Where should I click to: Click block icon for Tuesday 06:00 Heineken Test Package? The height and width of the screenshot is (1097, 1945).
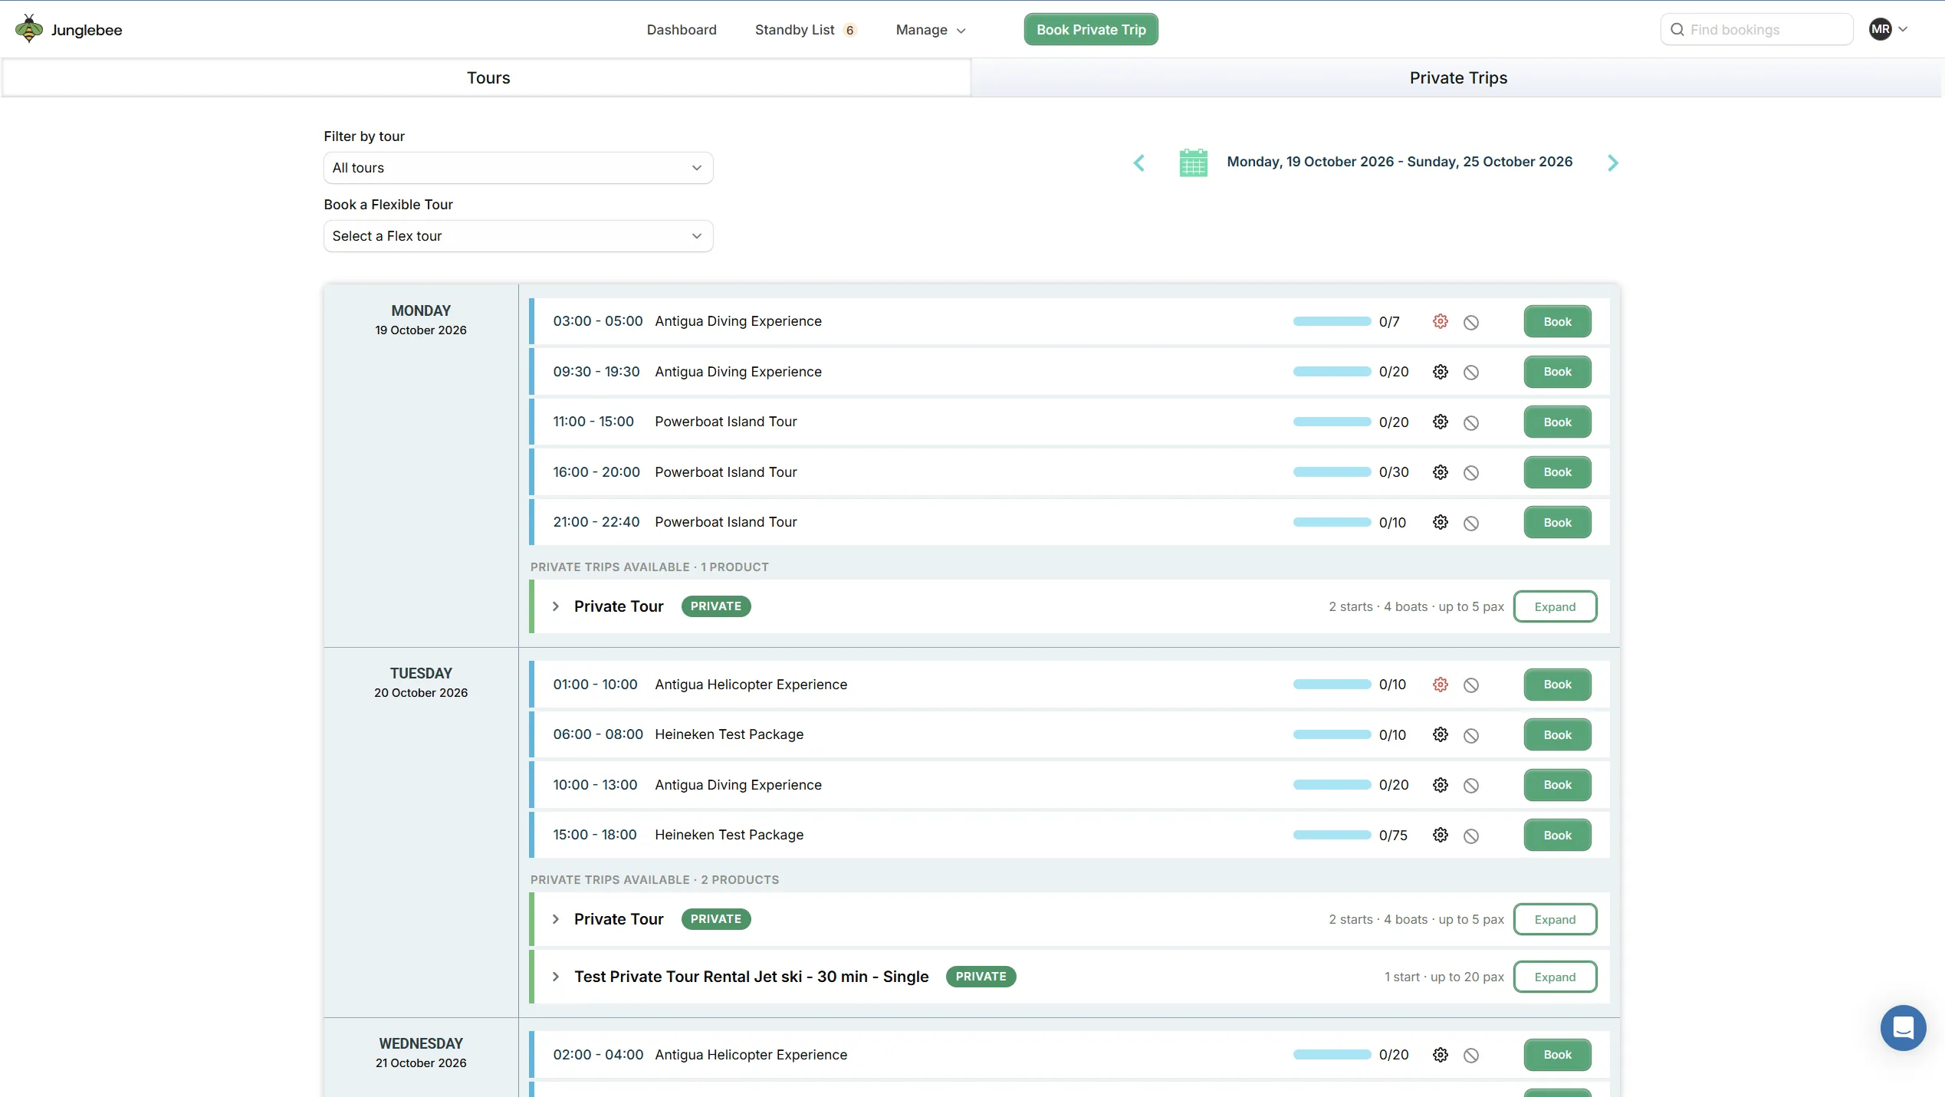click(1471, 736)
